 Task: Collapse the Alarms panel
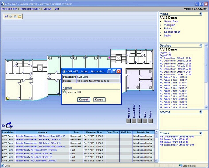point(201,112)
